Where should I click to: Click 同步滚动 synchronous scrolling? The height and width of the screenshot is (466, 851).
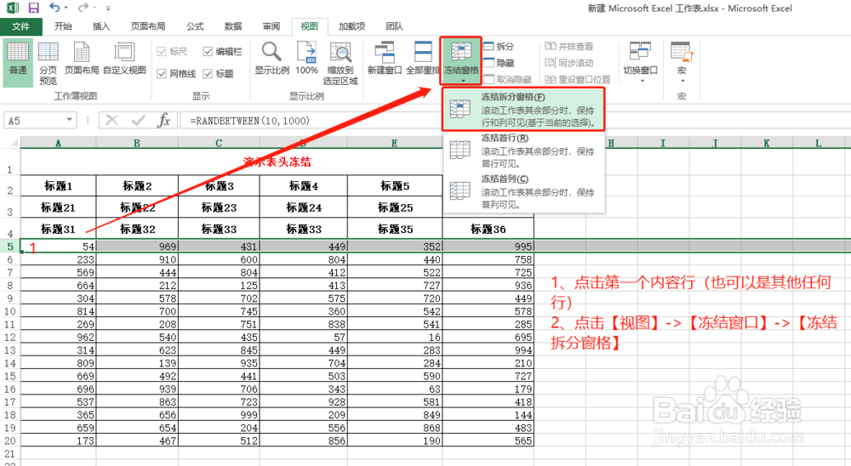568,63
